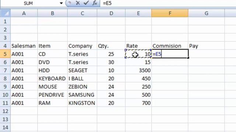Click the ZEBION company cell
Viewport: 236px width, 132px height.
82,87
